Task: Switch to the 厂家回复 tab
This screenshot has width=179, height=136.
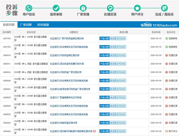Action: pos(26,25)
